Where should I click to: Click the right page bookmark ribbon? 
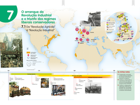133,3
